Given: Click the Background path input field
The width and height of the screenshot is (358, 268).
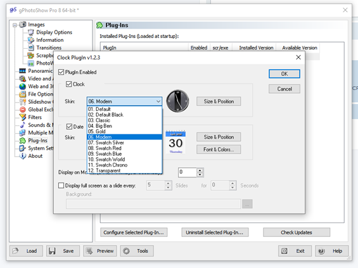Looking at the screenshot, I should coord(153,204).
